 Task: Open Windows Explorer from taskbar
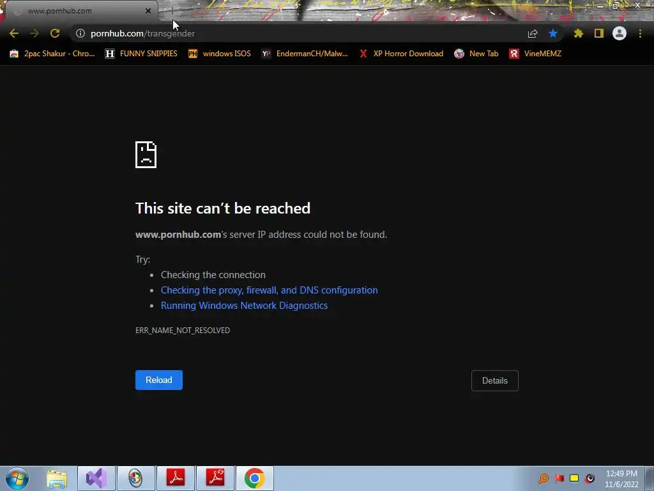click(x=57, y=478)
